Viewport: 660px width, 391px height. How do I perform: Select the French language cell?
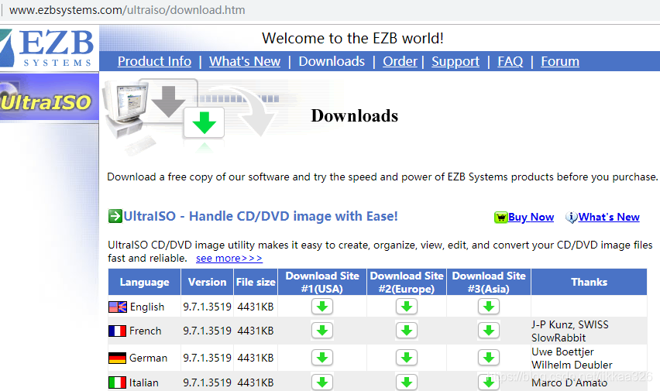[x=145, y=331]
